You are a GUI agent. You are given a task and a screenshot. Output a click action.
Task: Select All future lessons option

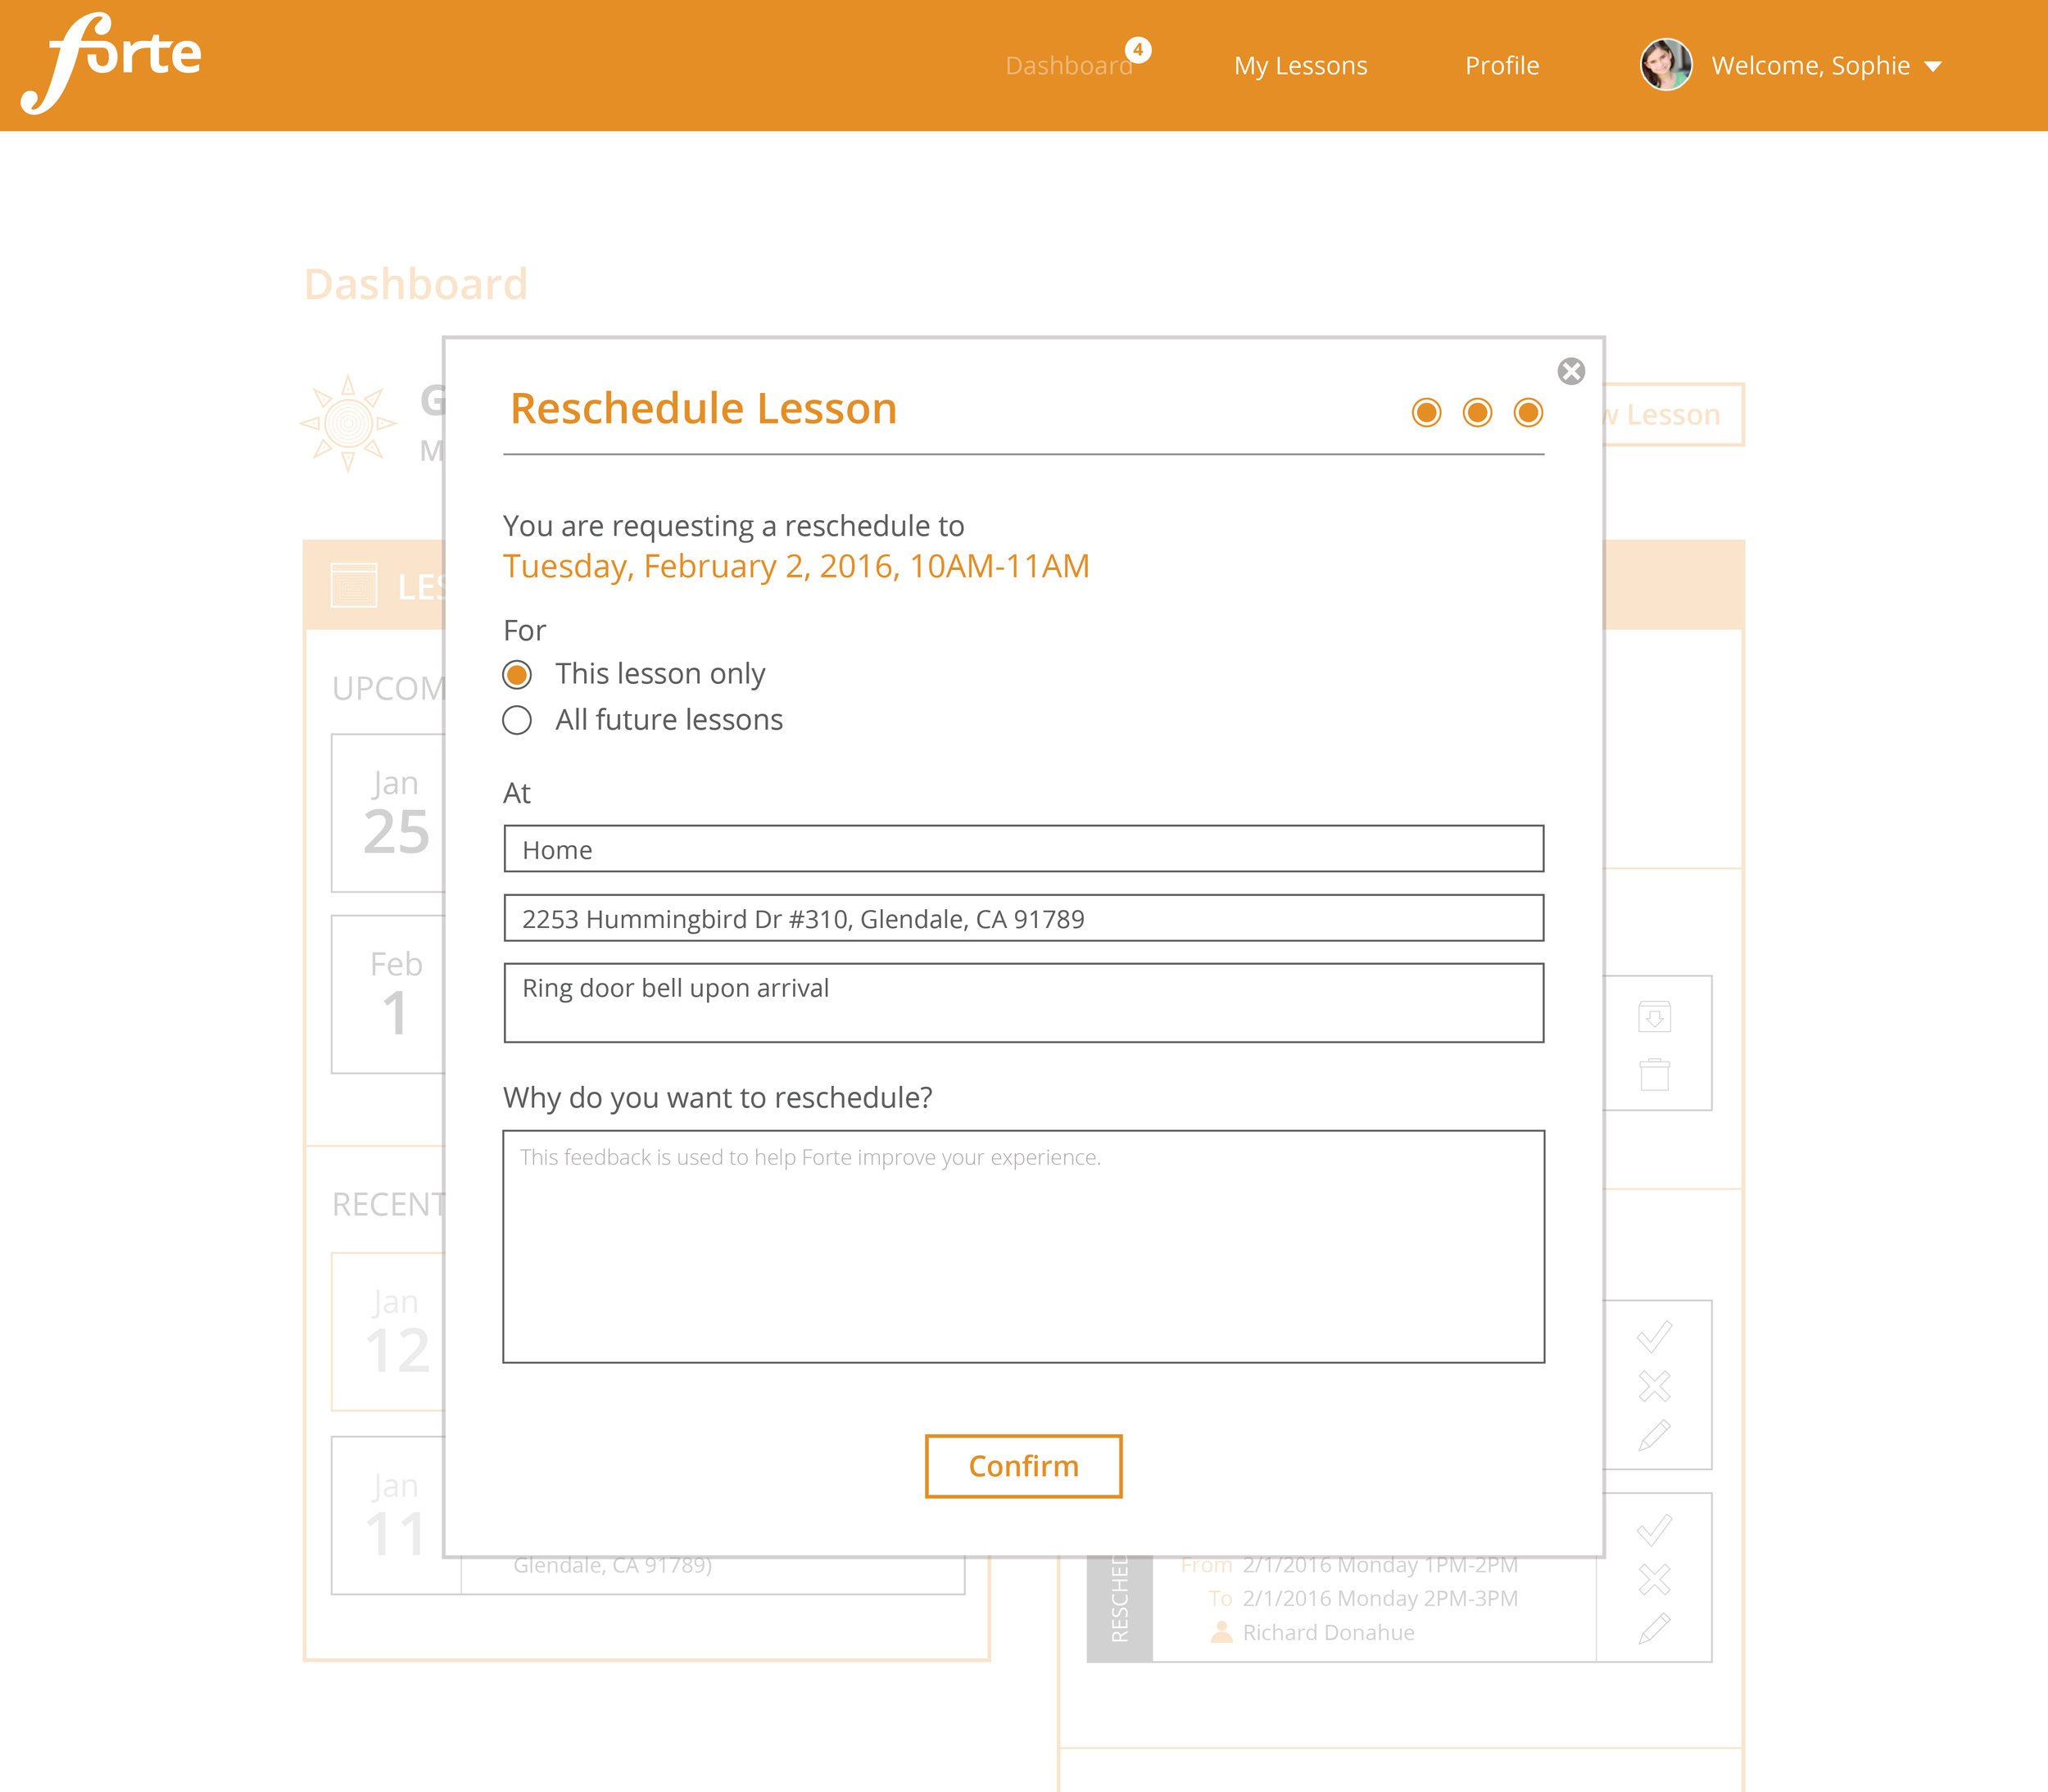[517, 720]
